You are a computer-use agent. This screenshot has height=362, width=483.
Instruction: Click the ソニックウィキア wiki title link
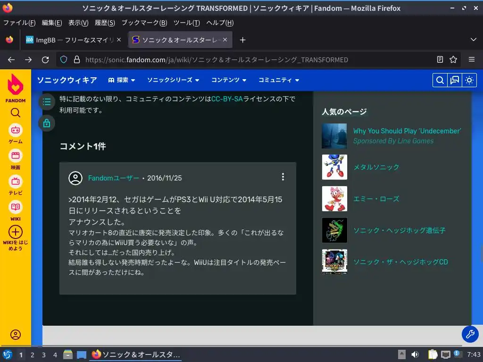click(67, 80)
